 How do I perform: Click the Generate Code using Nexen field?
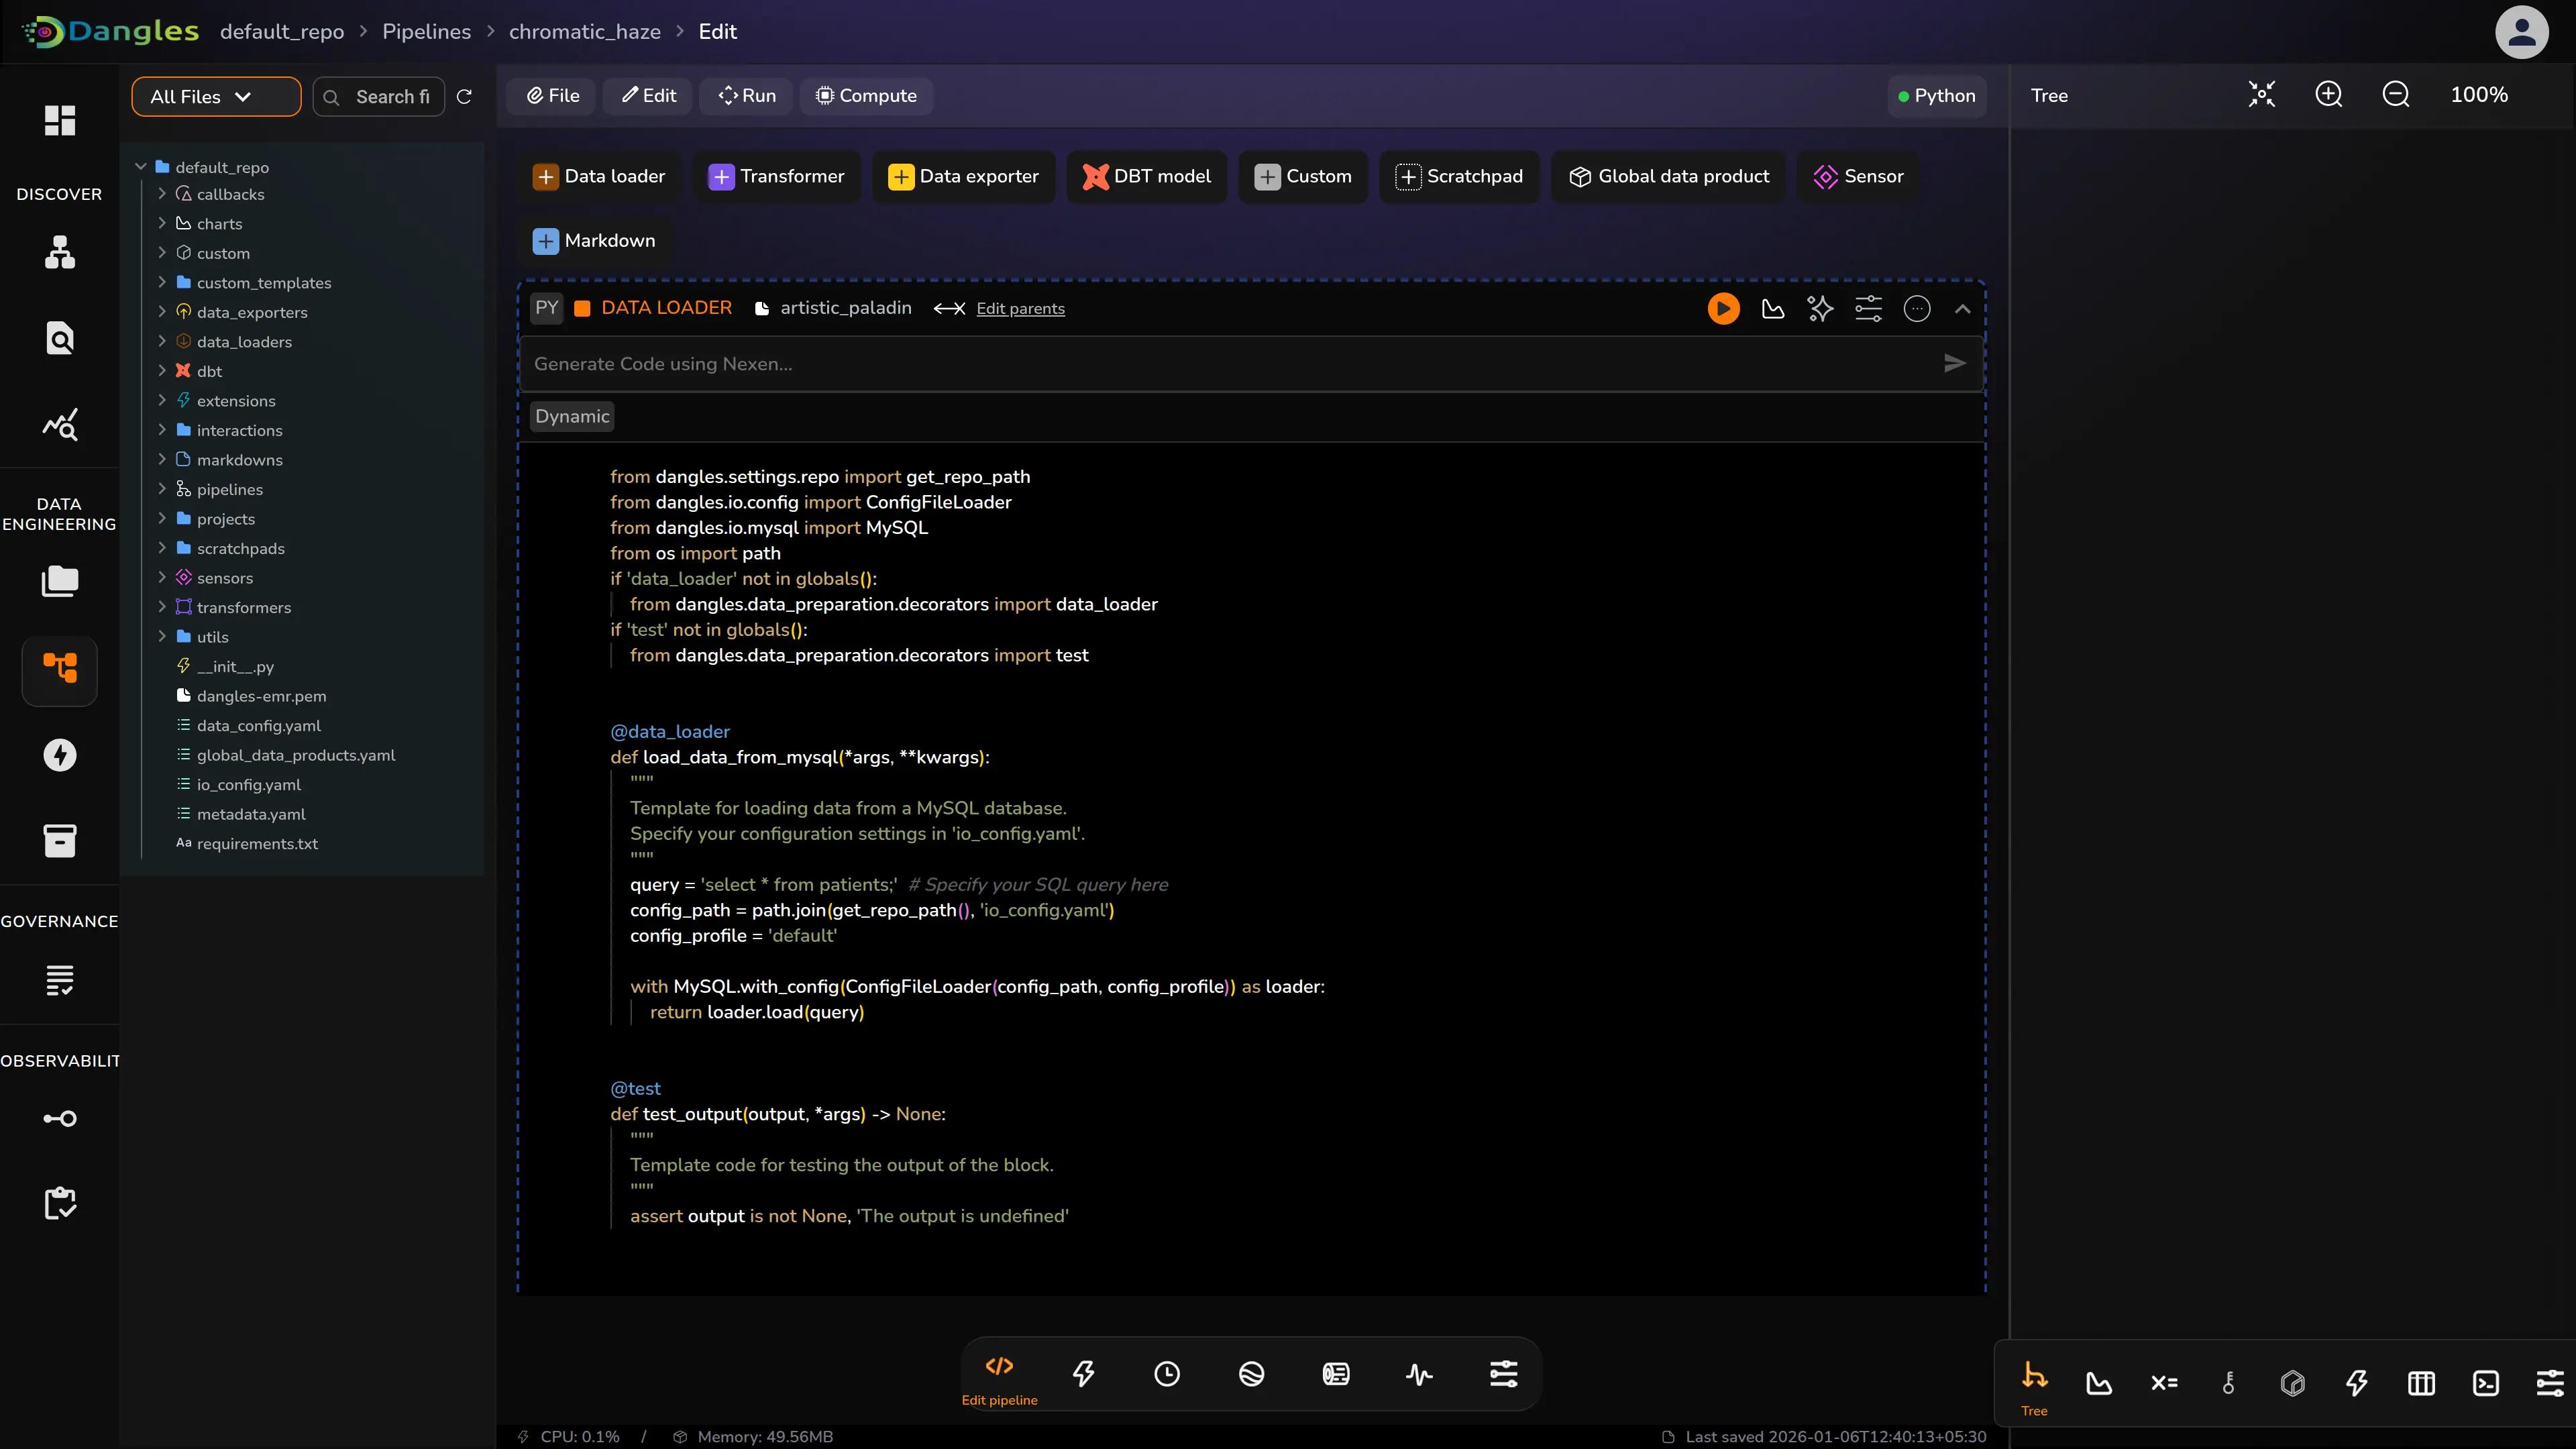coord(1230,364)
